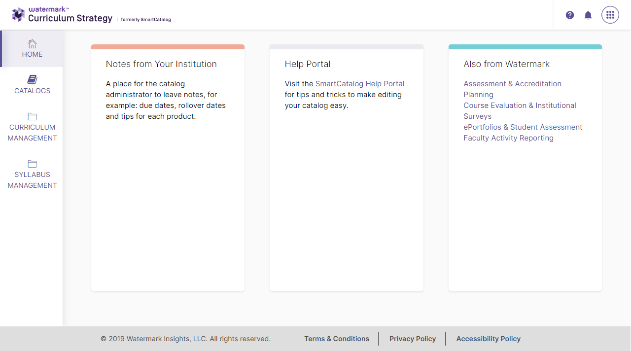Open the apps grid launcher icon

tap(610, 15)
